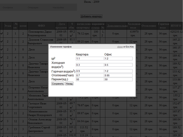Image resolution: width=183 pixels, height=137 pixels.
Task: Click Офис Отопление rate field
Action: [118, 75]
